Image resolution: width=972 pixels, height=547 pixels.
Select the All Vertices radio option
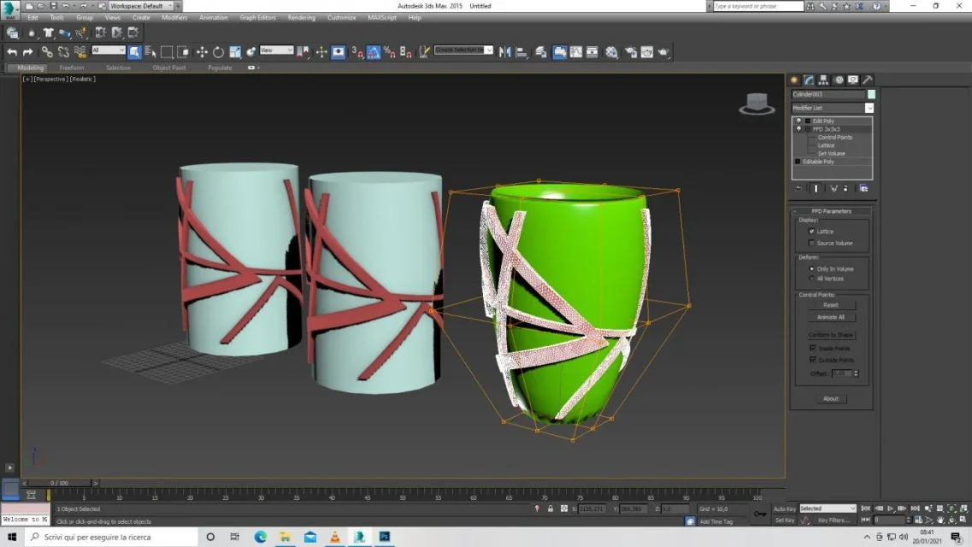point(811,279)
